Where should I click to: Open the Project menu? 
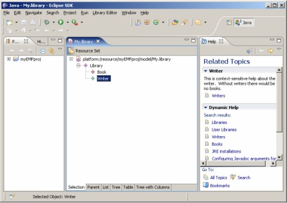point(70,13)
